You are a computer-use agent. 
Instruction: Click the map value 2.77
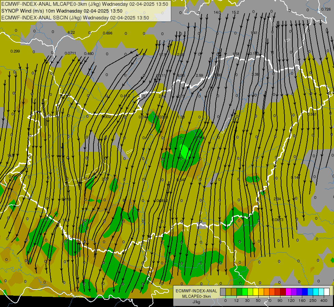point(105,179)
